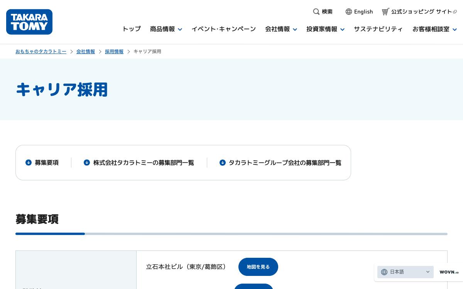Click the キャリア採用 breadcrumb text

tap(147, 51)
